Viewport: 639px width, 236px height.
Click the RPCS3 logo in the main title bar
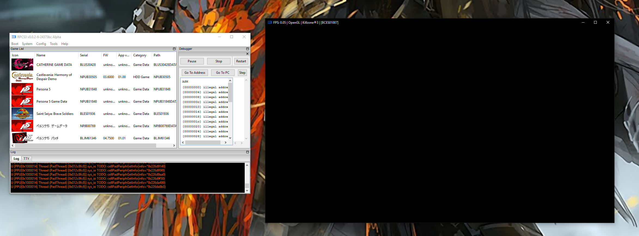[14, 37]
